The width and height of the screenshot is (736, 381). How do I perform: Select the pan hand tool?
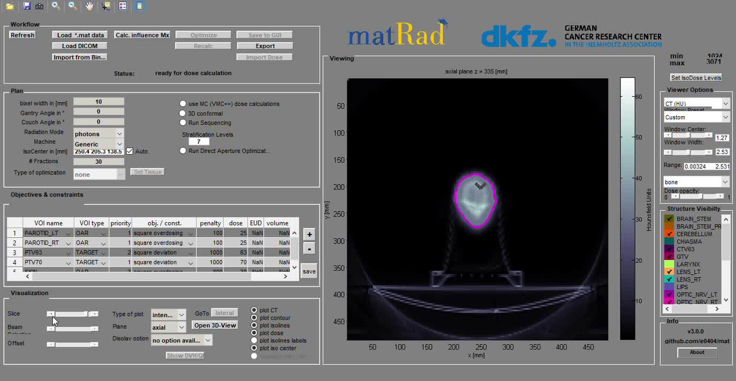pyautogui.click(x=89, y=6)
